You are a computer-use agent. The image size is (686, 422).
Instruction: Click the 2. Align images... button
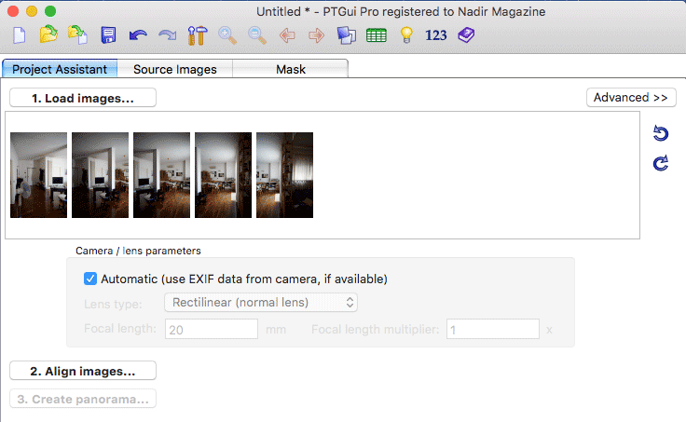coord(83,371)
